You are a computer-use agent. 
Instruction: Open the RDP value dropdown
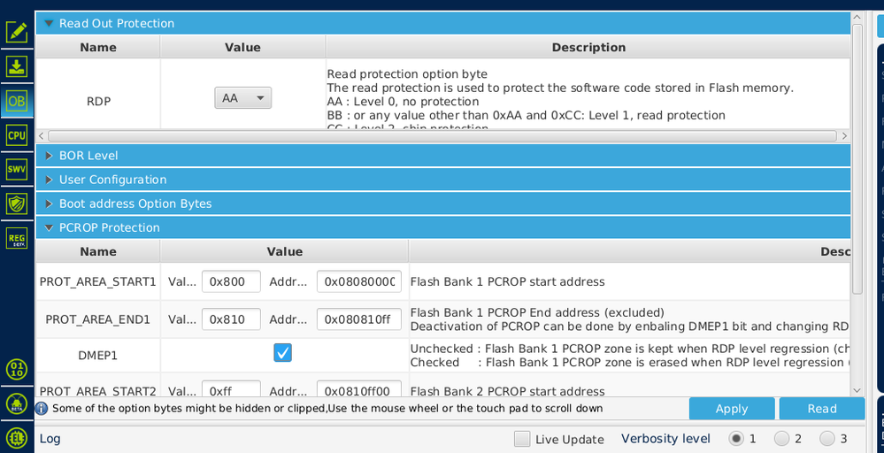(x=242, y=98)
